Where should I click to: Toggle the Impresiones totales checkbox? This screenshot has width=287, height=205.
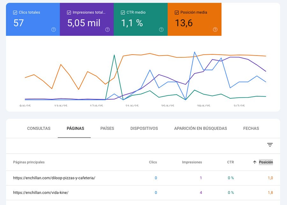click(x=69, y=13)
